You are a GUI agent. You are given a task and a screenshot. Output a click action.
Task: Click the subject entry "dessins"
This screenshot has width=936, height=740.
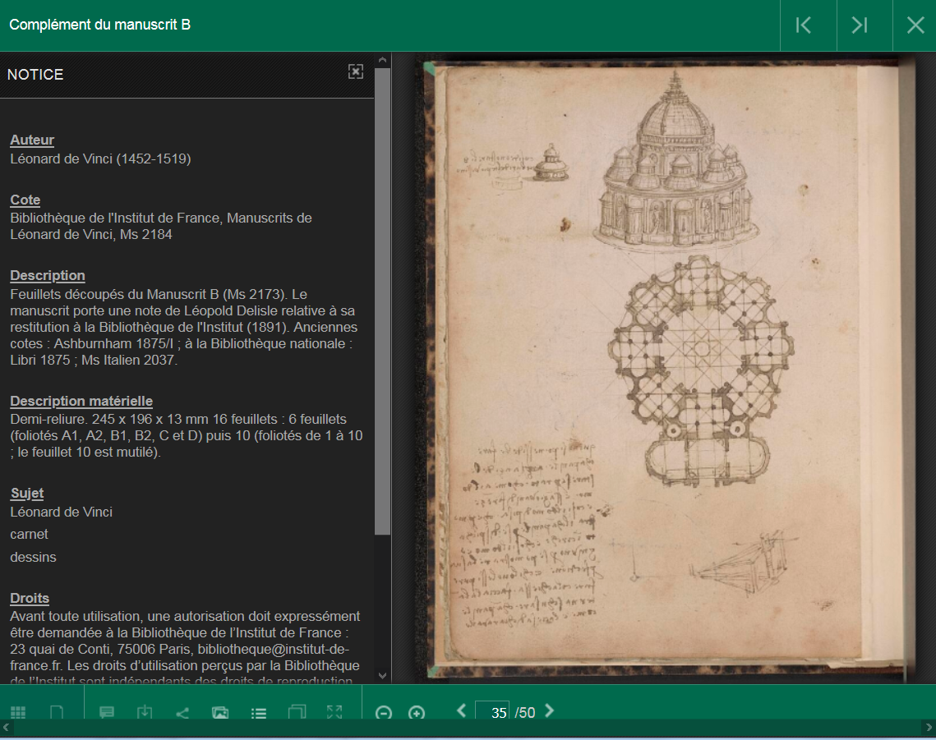[x=33, y=557]
